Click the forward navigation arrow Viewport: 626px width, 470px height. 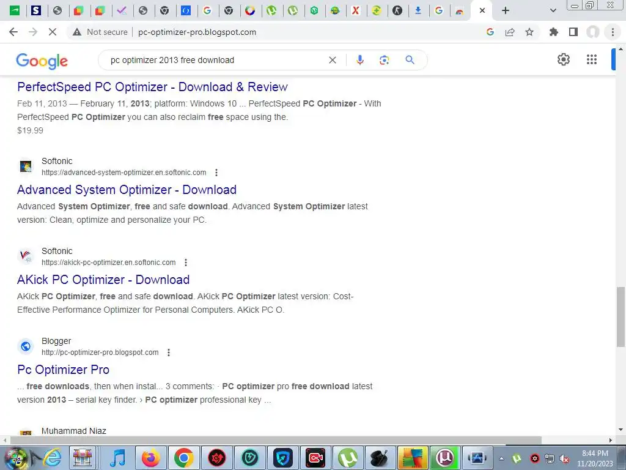33,32
